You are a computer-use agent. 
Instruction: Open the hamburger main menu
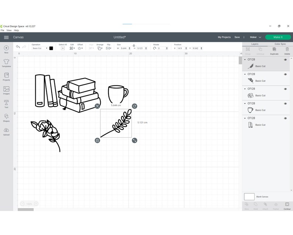point(6,37)
